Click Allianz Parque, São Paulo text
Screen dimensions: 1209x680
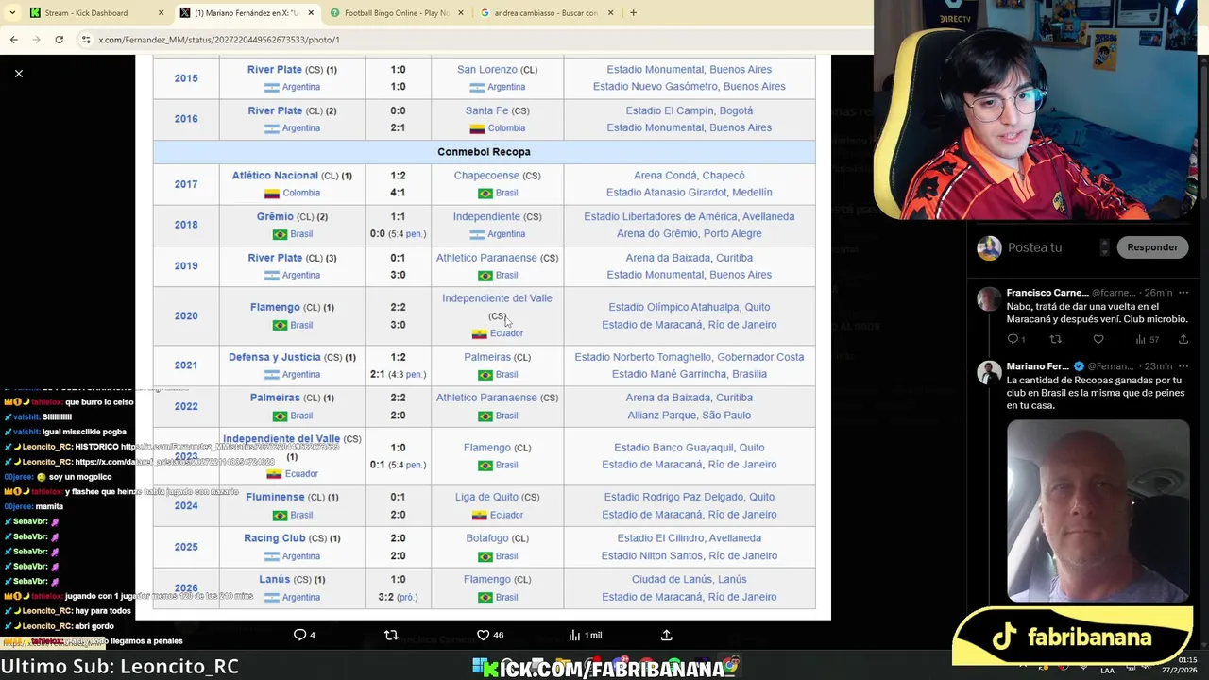(689, 416)
